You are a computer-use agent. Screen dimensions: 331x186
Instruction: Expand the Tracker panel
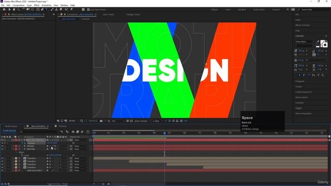[299, 87]
